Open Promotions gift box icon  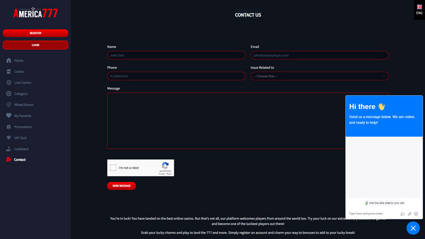coord(8,127)
